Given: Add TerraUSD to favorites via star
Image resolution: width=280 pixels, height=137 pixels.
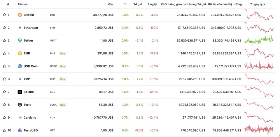Looking at the screenshot, I should [4, 130].
